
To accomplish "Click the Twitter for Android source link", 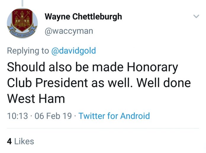I will point(114,116).
